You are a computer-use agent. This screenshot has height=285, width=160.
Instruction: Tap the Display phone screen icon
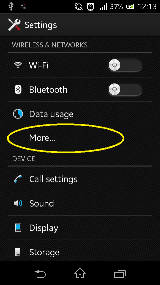point(18,228)
